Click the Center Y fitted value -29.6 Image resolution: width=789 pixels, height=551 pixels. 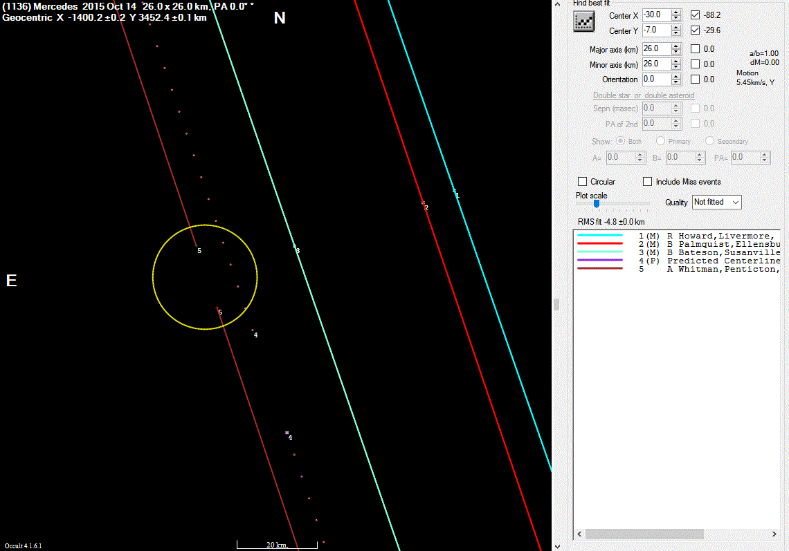coord(712,30)
